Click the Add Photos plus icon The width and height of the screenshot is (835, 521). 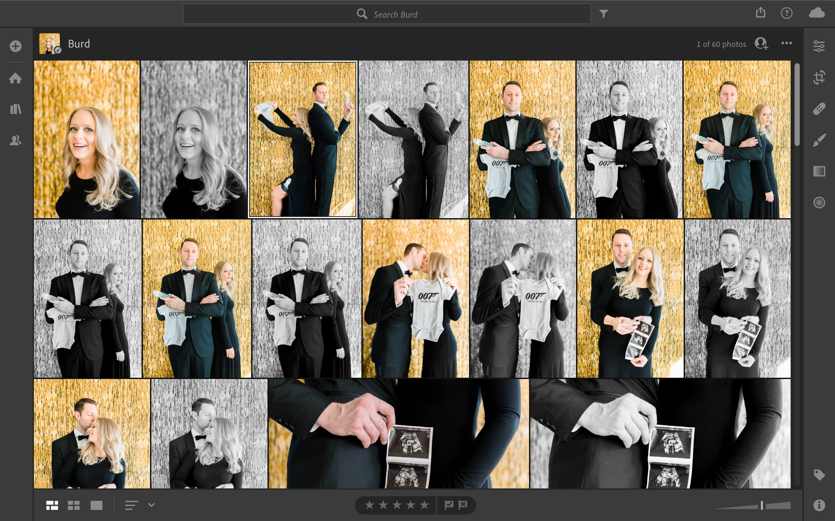click(x=16, y=46)
